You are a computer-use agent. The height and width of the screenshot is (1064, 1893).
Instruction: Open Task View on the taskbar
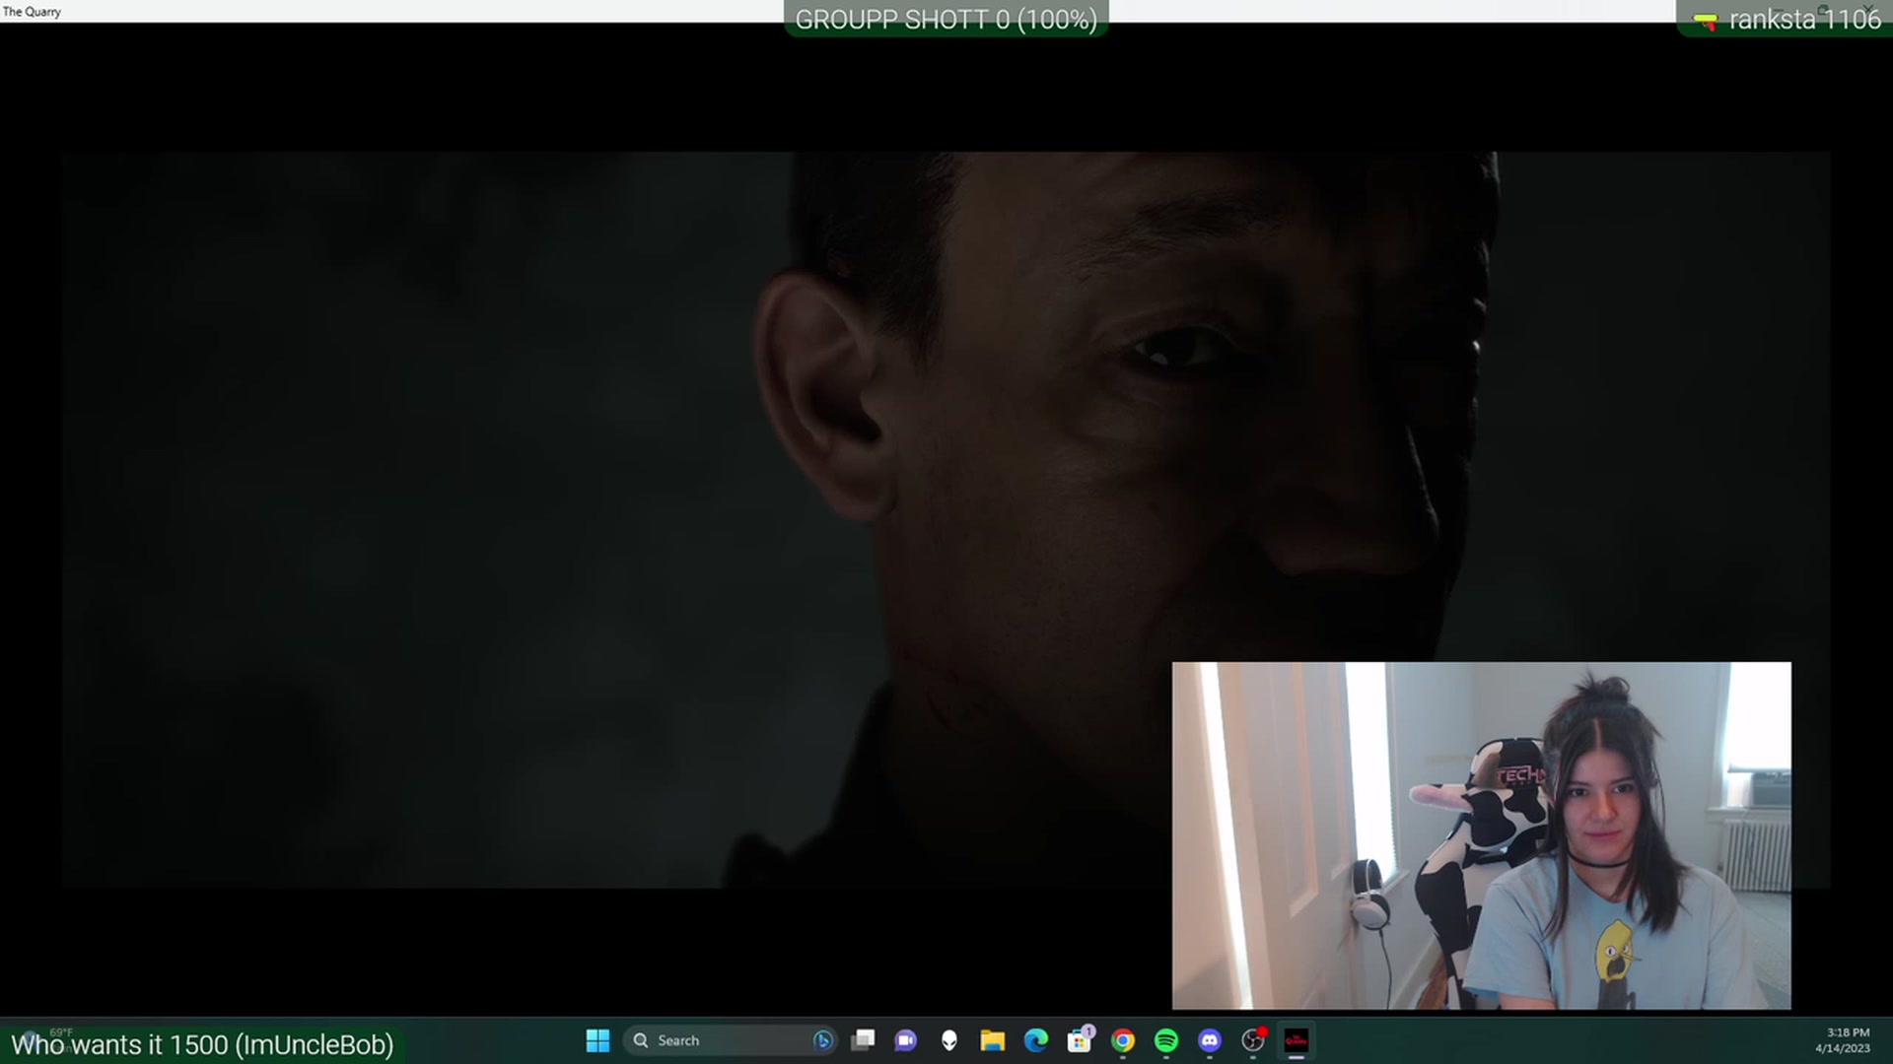point(863,1040)
